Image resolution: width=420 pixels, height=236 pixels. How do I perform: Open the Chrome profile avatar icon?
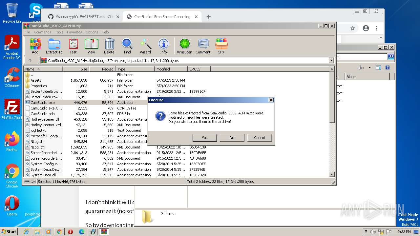coord(366,28)
